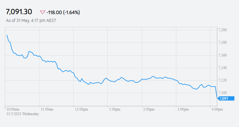Click the 11:00am time axis label
Screen dimensions: 239x127
pyautogui.click(x=47, y=109)
